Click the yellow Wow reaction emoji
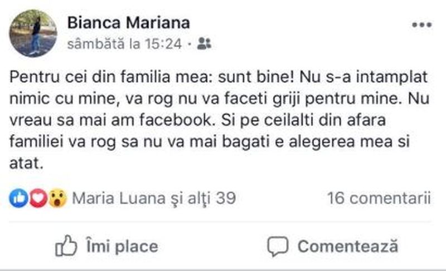The image size is (446, 271). tap(57, 198)
